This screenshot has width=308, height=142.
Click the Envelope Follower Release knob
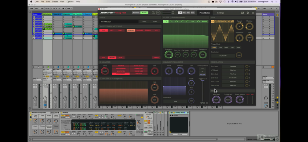pos(180,71)
